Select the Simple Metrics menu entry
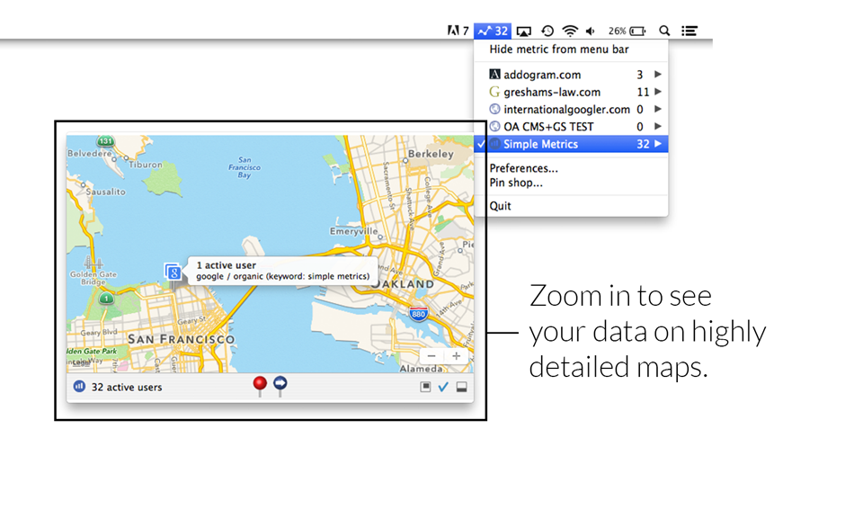 coord(571,144)
